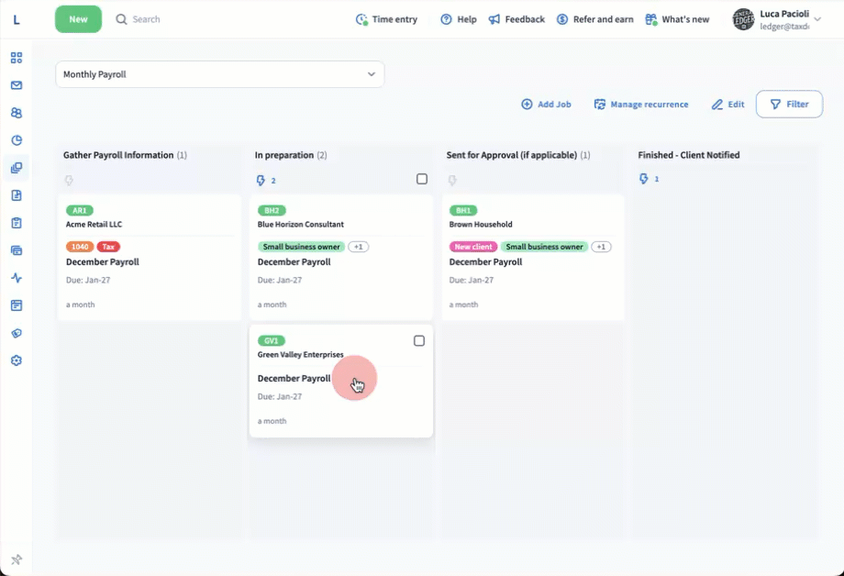This screenshot has width=844, height=576.
Task: Open the clients people icon in sidebar
Action: (17, 113)
